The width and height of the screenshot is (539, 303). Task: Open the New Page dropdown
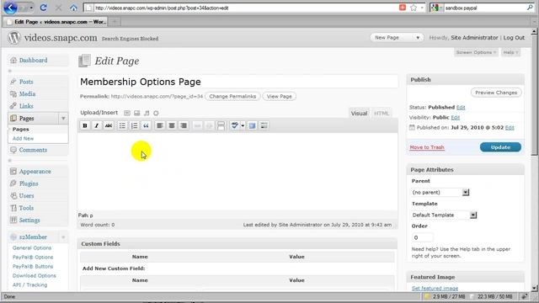click(397, 37)
